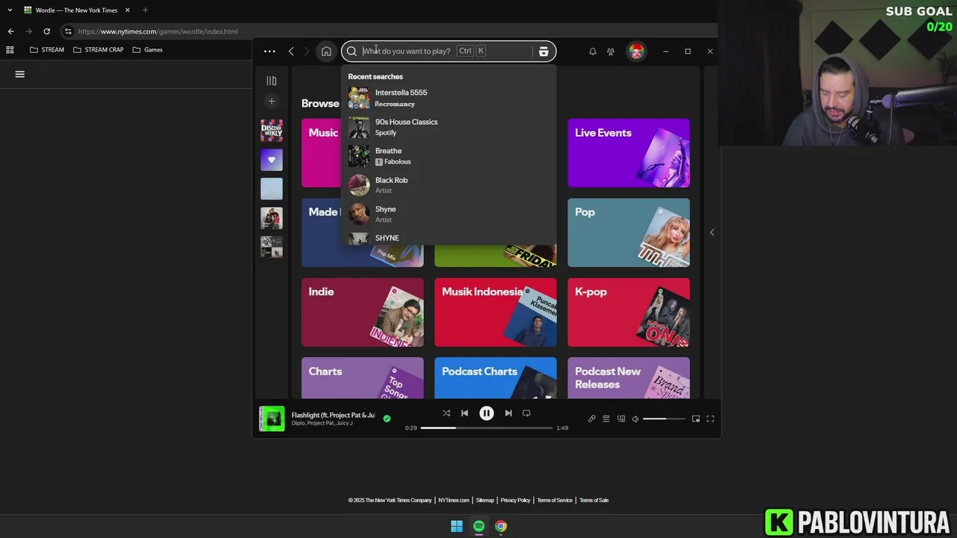Open Chrome tab search dropdown
Screen dimensions: 957x538
10,10
